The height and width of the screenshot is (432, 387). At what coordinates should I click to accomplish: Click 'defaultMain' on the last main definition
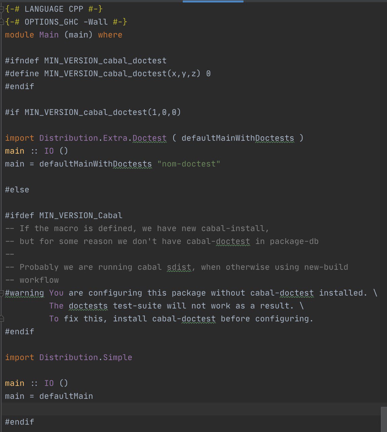[66, 396]
